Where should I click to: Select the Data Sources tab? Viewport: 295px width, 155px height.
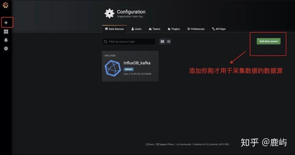point(114,29)
